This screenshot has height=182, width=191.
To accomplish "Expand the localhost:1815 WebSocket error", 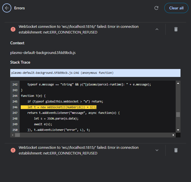I will (x=157, y=150).
